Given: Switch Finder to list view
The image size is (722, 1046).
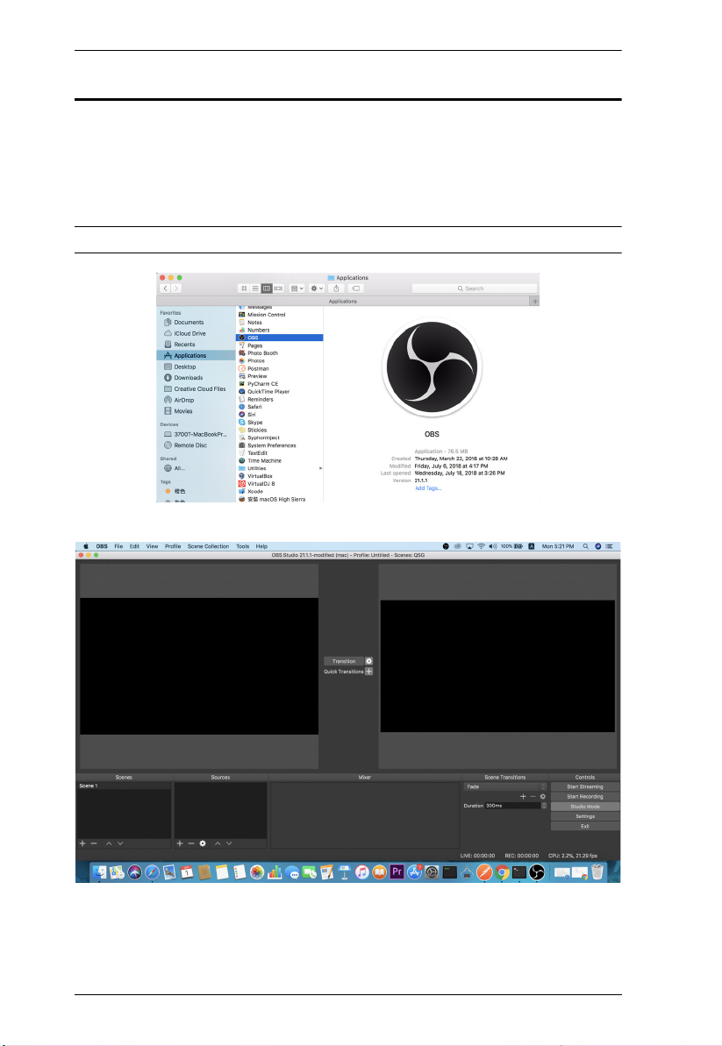Looking at the screenshot, I should pos(255,288).
